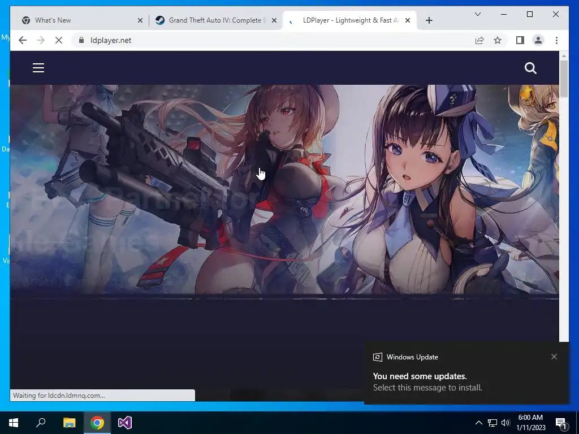Open the network tray icon

492,423
